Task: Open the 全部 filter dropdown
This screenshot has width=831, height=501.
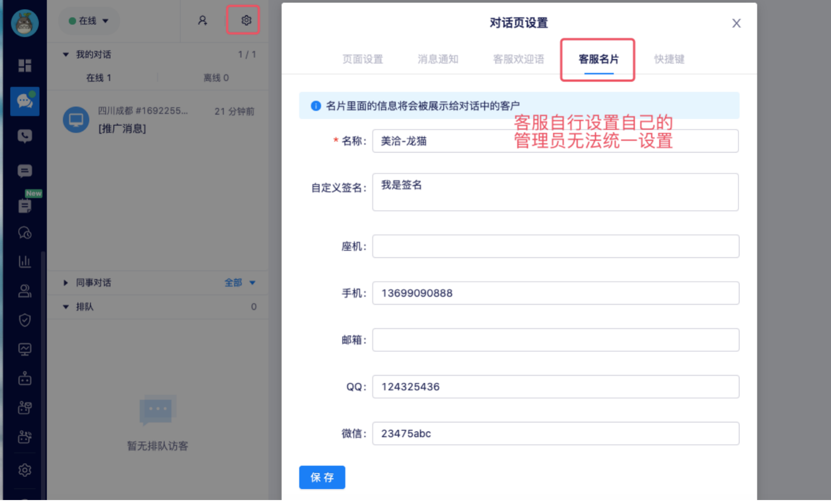Action: [240, 283]
